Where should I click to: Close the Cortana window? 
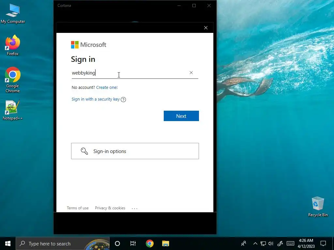point(209,6)
